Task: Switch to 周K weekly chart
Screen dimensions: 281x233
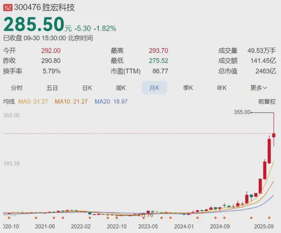Action: pyautogui.click(x=121, y=88)
